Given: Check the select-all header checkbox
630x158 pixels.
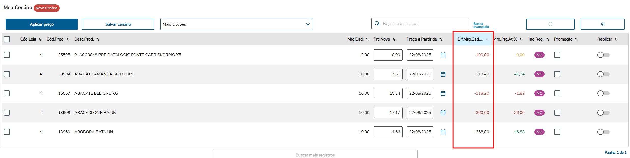Looking at the screenshot, I should point(7,39).
